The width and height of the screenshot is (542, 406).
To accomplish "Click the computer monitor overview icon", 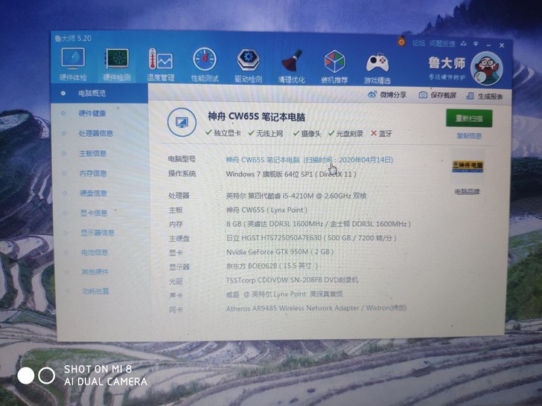I will pos(182,122).
